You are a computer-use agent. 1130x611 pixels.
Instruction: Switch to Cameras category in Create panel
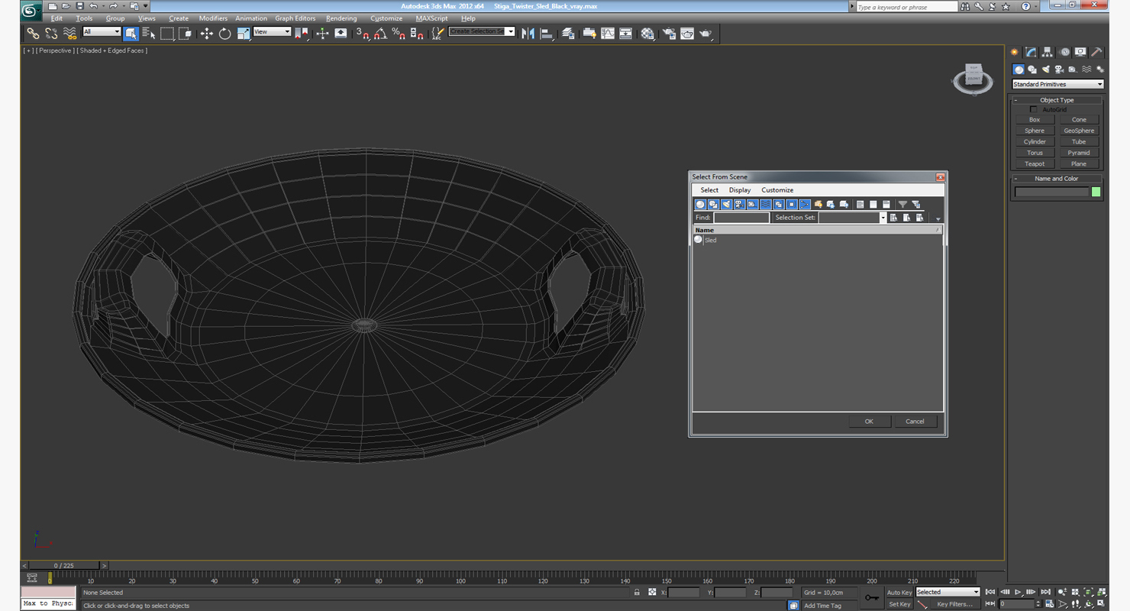pos(1060,70)
